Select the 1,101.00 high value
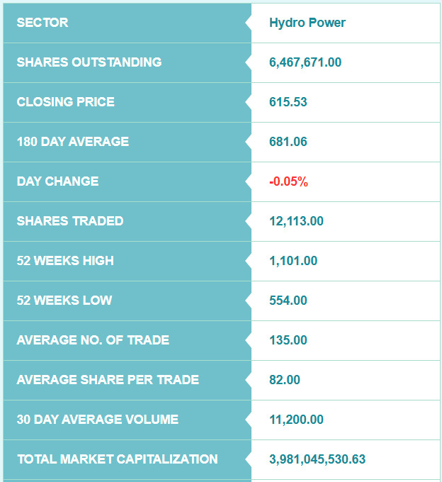This screenshot has width=442, height=482. pos(293,261)
